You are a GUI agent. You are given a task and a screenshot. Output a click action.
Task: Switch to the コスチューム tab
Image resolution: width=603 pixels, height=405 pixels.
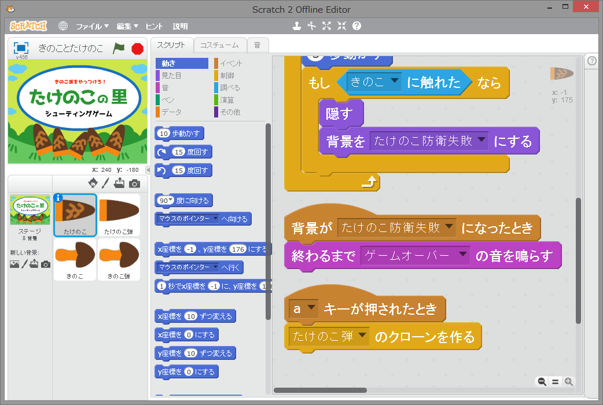point(219,45)
